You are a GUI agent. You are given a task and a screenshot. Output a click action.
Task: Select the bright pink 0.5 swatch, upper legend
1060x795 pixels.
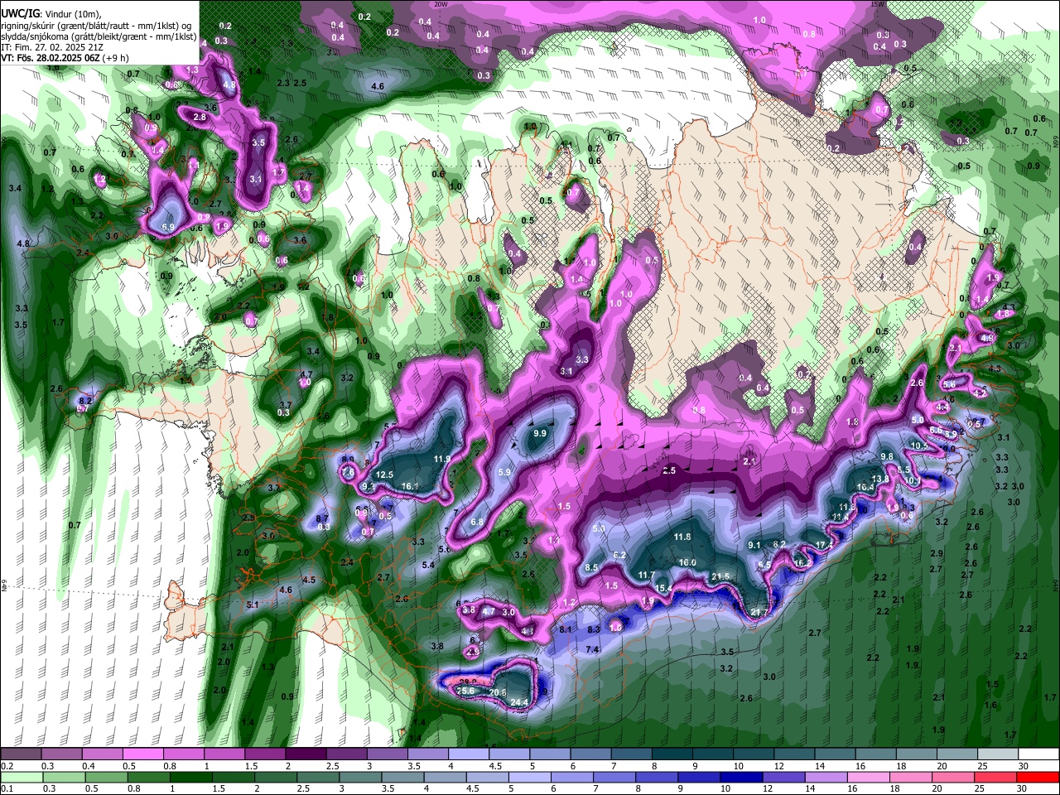(142, 754)
